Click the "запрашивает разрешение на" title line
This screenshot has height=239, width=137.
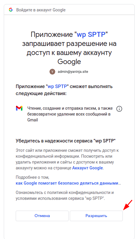(69, 44)
